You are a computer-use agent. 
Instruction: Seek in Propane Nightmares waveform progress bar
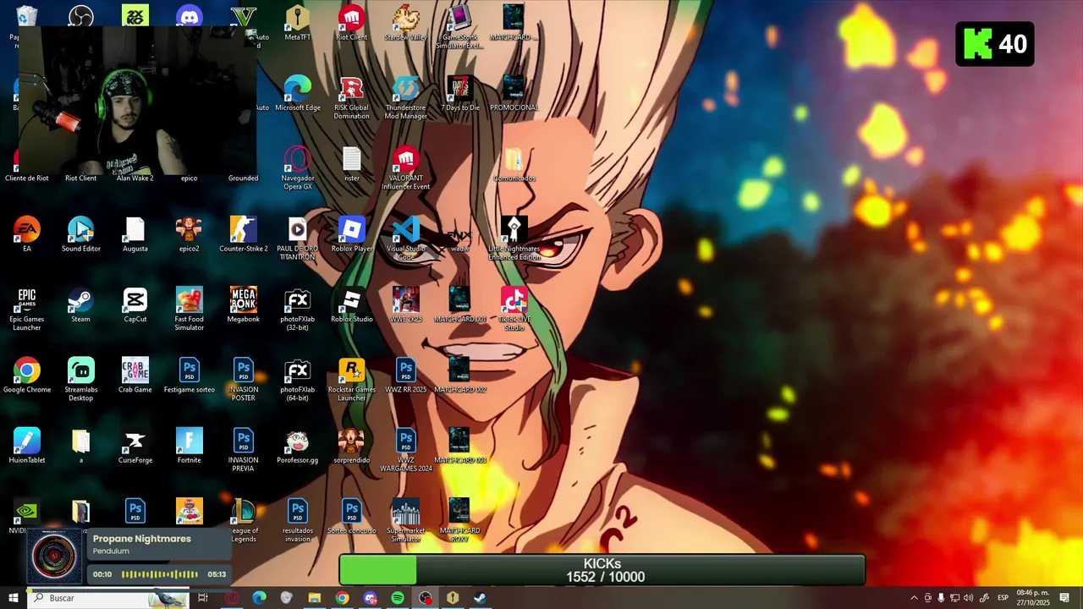coord(160,574)
